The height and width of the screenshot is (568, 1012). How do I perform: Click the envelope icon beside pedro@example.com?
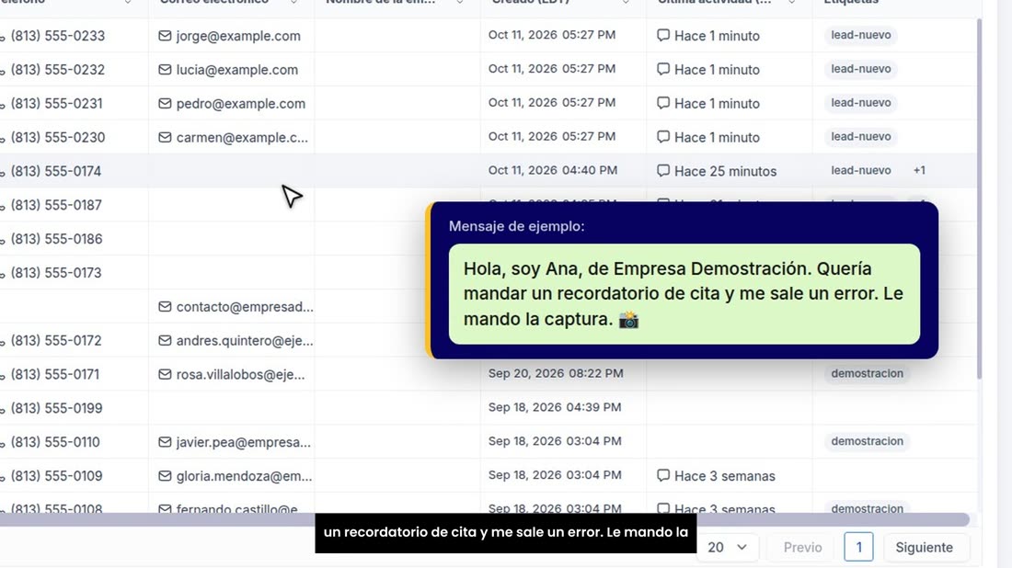click(165, 103)
